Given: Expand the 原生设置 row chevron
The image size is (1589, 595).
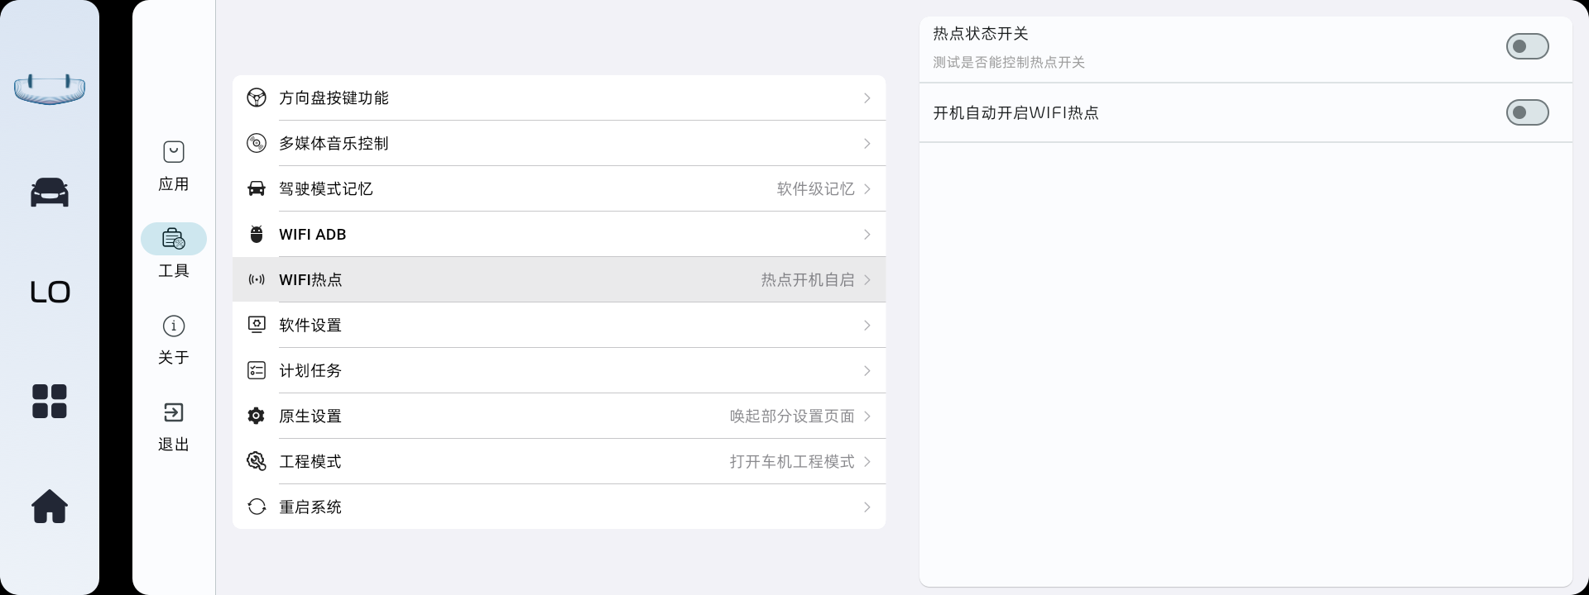Looking at the screenshot, I should (x=867, y=416).
